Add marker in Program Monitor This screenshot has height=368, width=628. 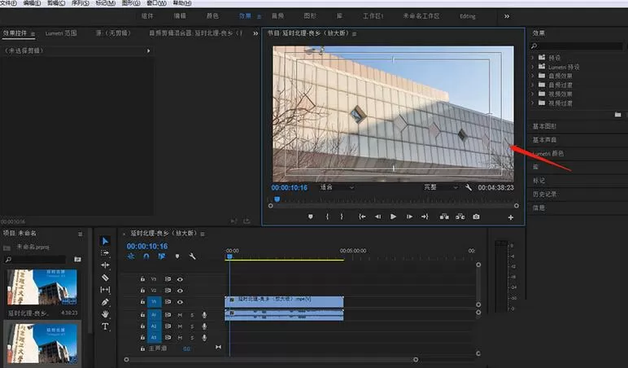311,217
